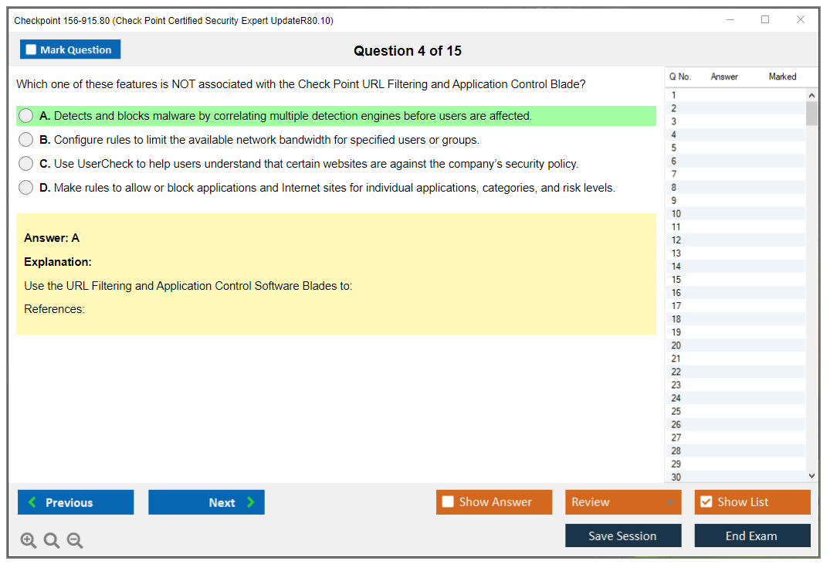Click the zoom out magnifier icon

75,541
